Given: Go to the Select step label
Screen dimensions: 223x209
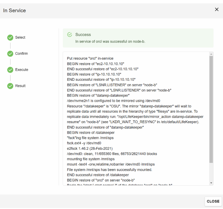Looking at the screenshot, I should (20, 37).
